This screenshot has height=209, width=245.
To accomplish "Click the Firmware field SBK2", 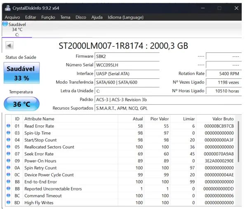I will (x=127, y=56).
